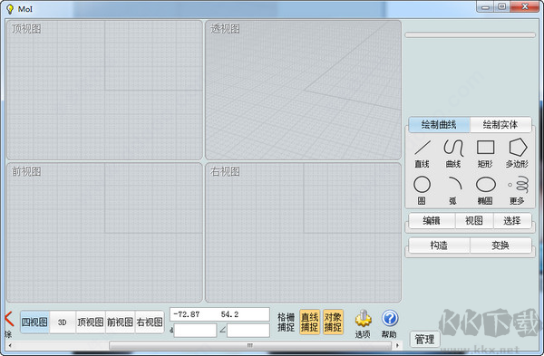Screen dimensions: 544x356
Task: Click the scrollbar left arrow
Action: pyautogui.click(x=10, y=345)
